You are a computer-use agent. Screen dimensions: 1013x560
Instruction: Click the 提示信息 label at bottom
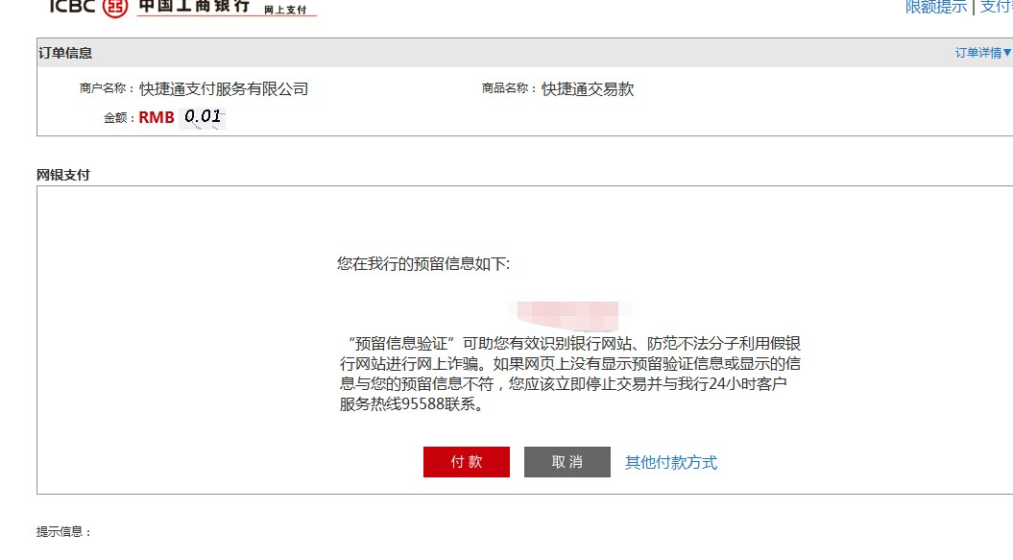[x=63, y=531]
